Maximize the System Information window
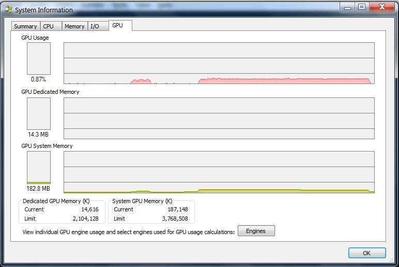Image resolution: width=399 pixels, height=267 pixels. [362, 7]
